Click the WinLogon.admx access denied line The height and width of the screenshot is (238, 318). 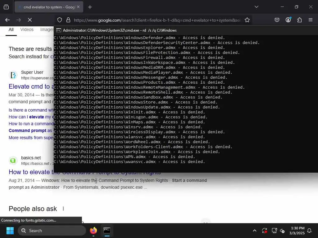pos(131,117)
